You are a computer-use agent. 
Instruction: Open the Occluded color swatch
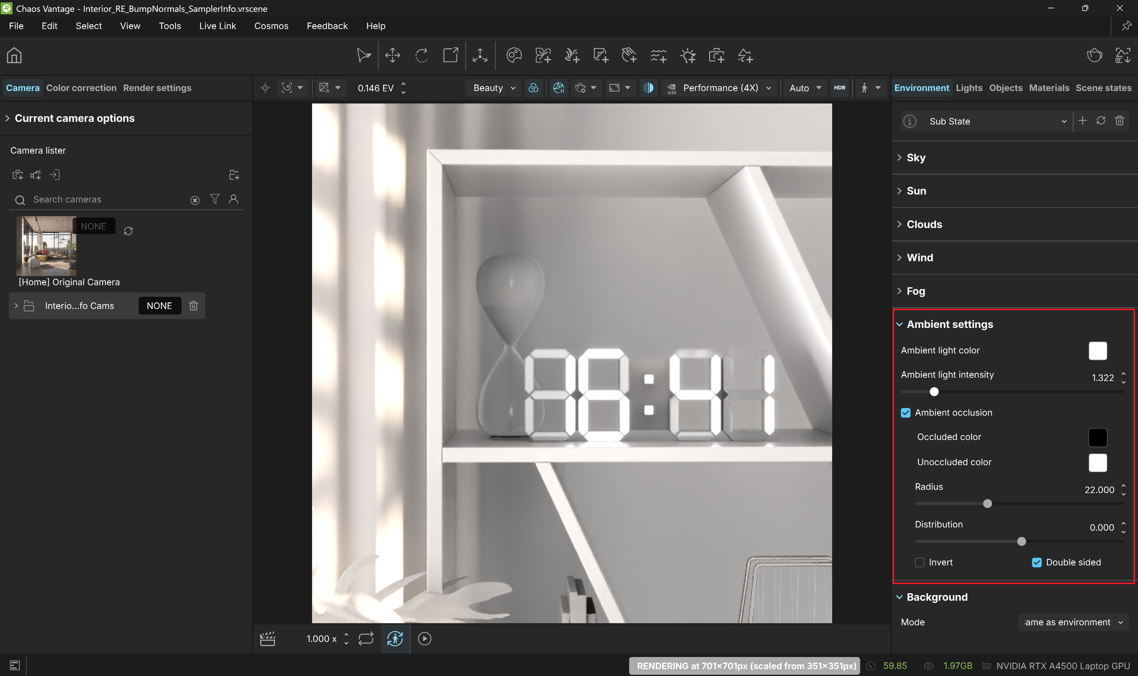(1097, 437)
